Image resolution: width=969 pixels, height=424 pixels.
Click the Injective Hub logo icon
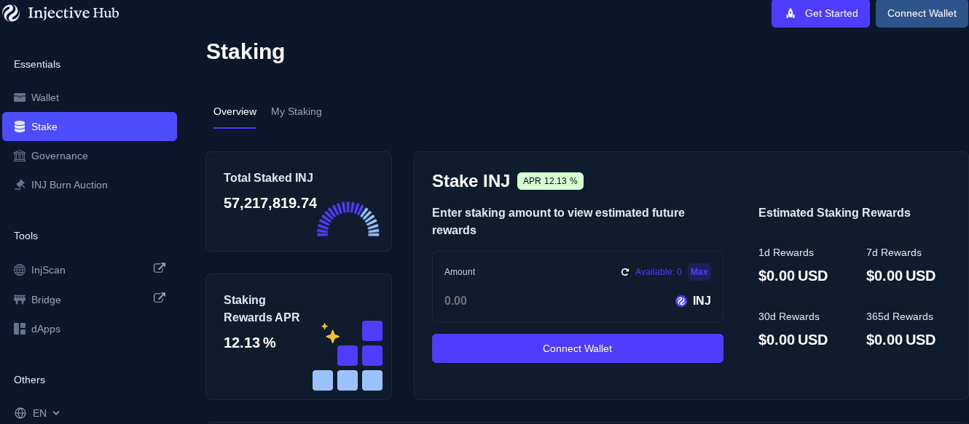click(11, 13)
